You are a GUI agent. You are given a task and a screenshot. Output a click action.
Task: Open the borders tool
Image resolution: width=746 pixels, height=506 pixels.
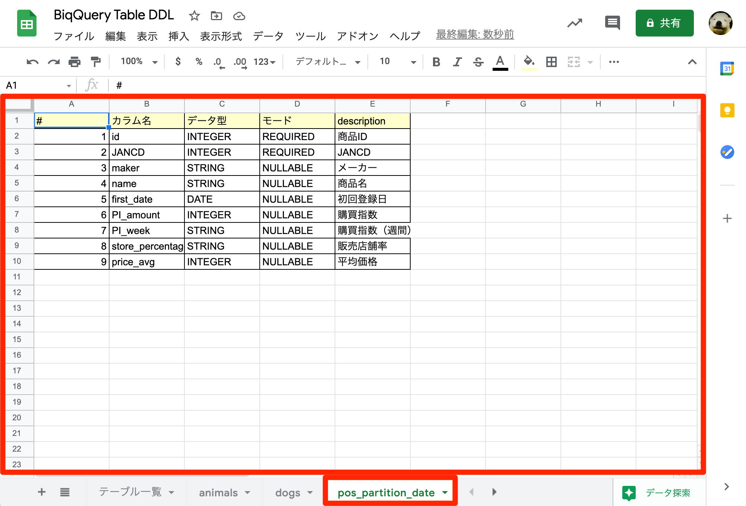[551, 62]
